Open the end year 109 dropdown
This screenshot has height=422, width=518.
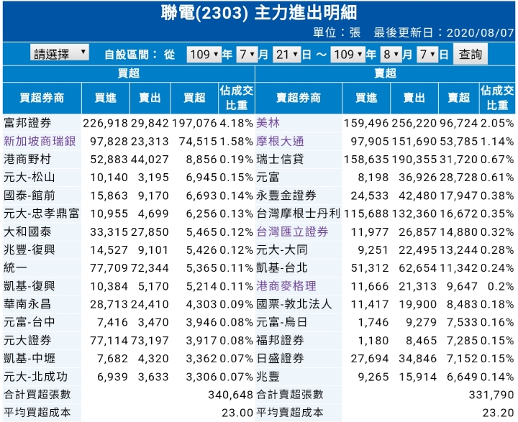(348, 54)
